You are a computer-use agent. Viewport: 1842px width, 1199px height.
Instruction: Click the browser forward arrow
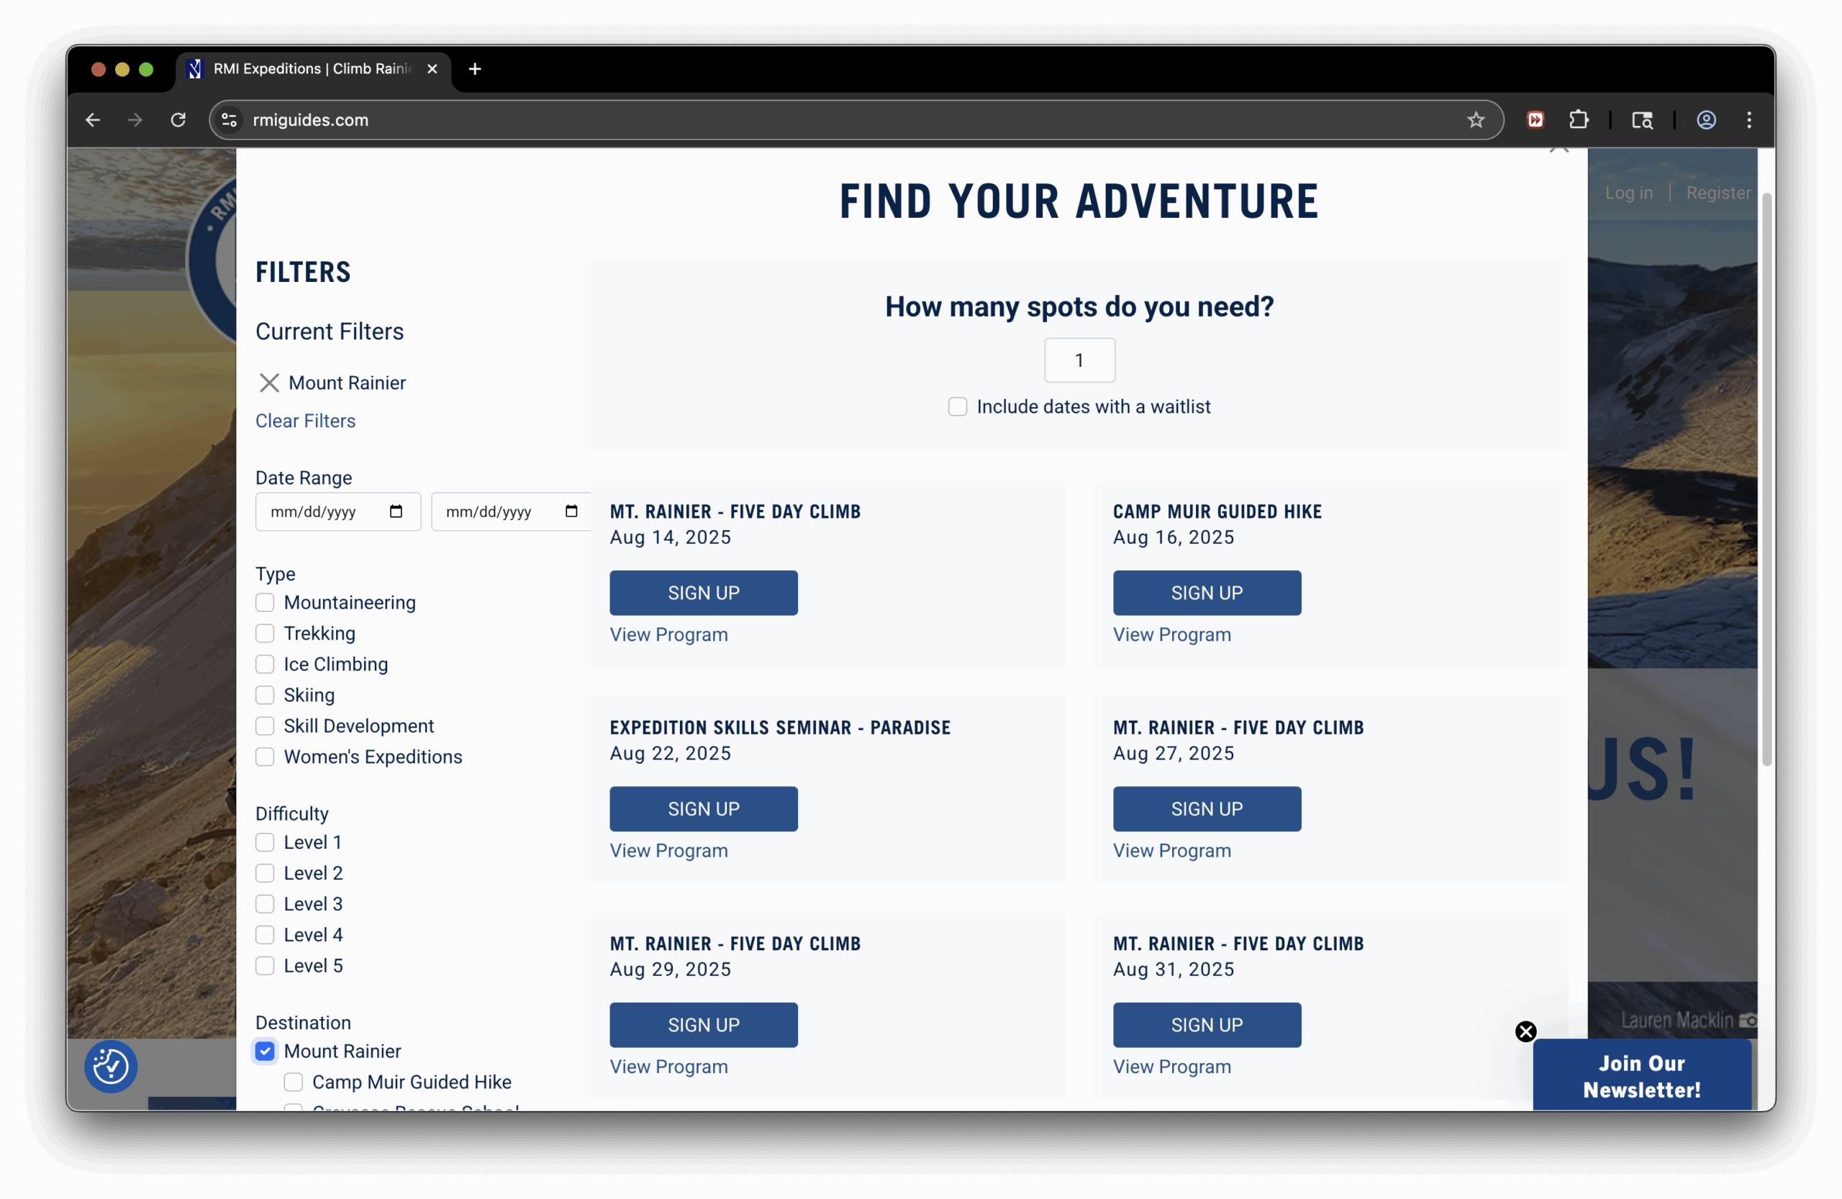click(135, 120)
